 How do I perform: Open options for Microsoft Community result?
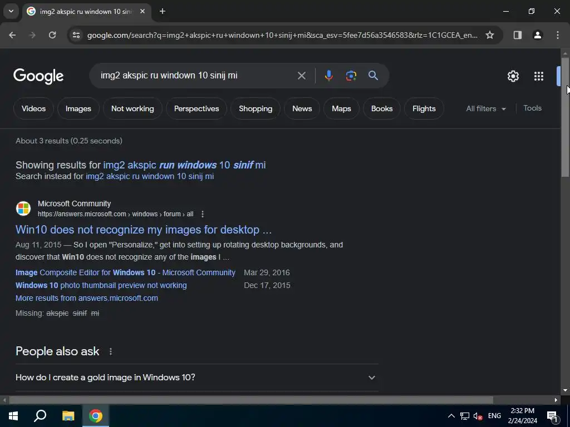tap(203, 214)
